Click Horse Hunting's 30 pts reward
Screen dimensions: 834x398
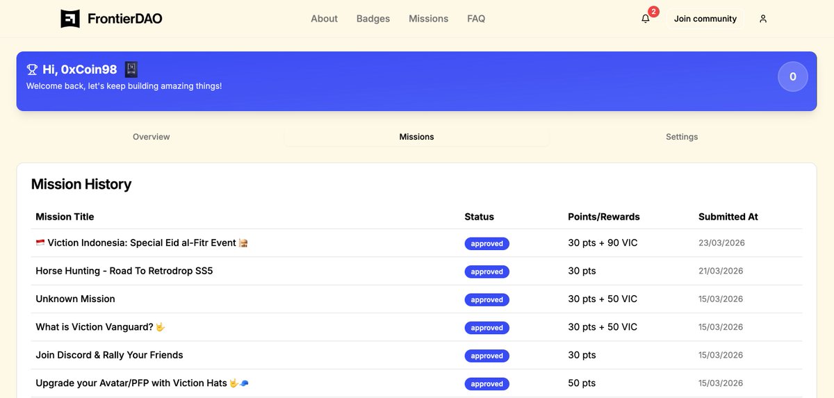pyautogui.click(x=582, y=271)
